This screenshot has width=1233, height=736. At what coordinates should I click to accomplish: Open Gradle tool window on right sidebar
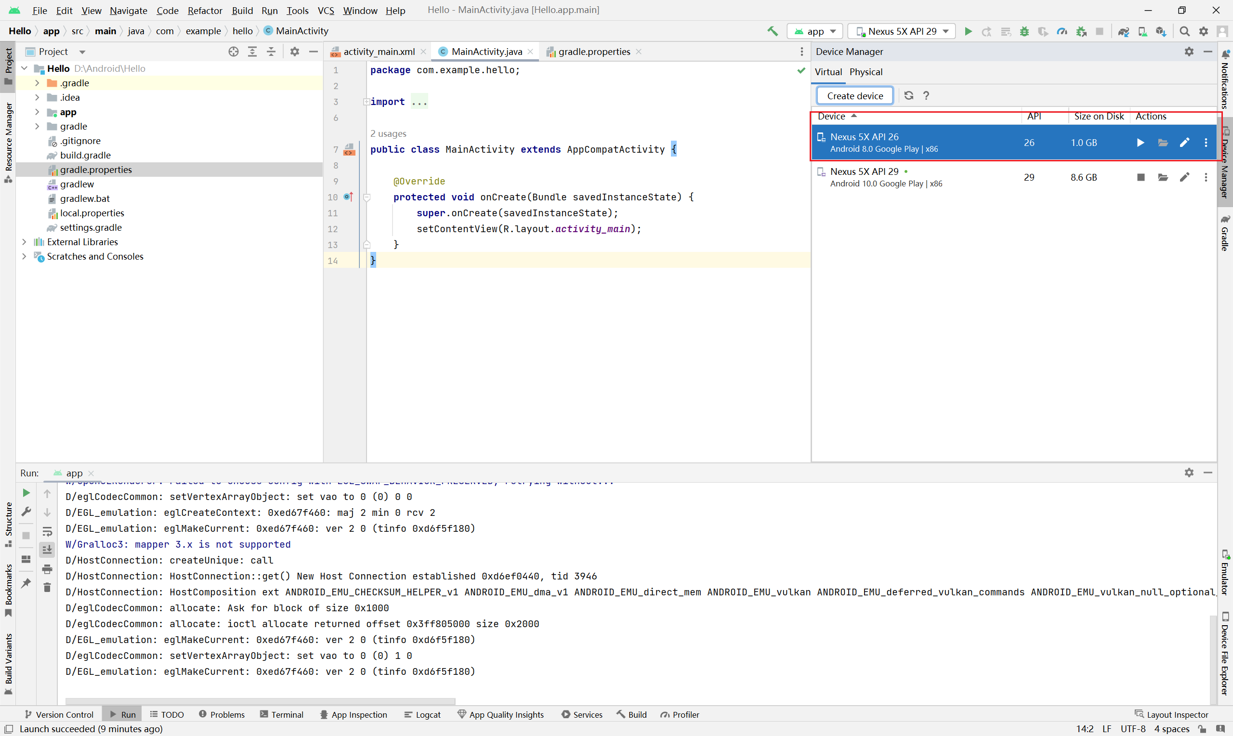pyautogui.click(x=1225, y=233)
